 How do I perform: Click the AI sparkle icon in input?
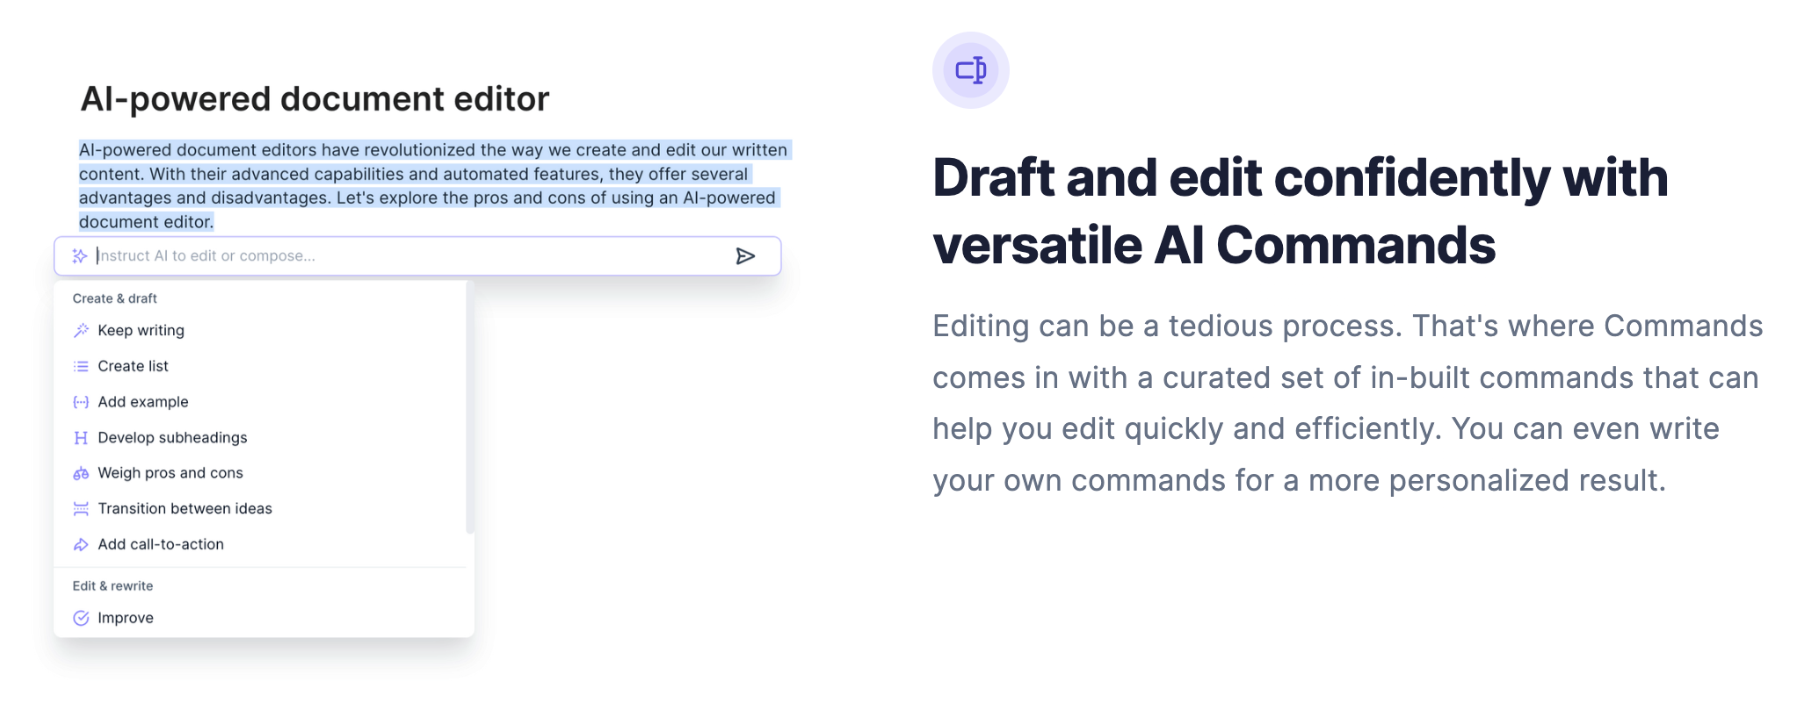tap(80, 256)
